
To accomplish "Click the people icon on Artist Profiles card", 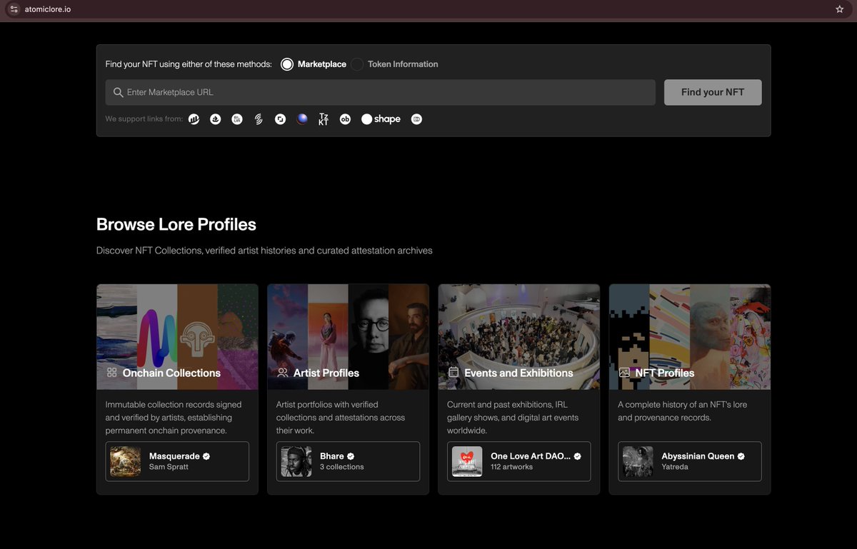I will coord(282,373).
